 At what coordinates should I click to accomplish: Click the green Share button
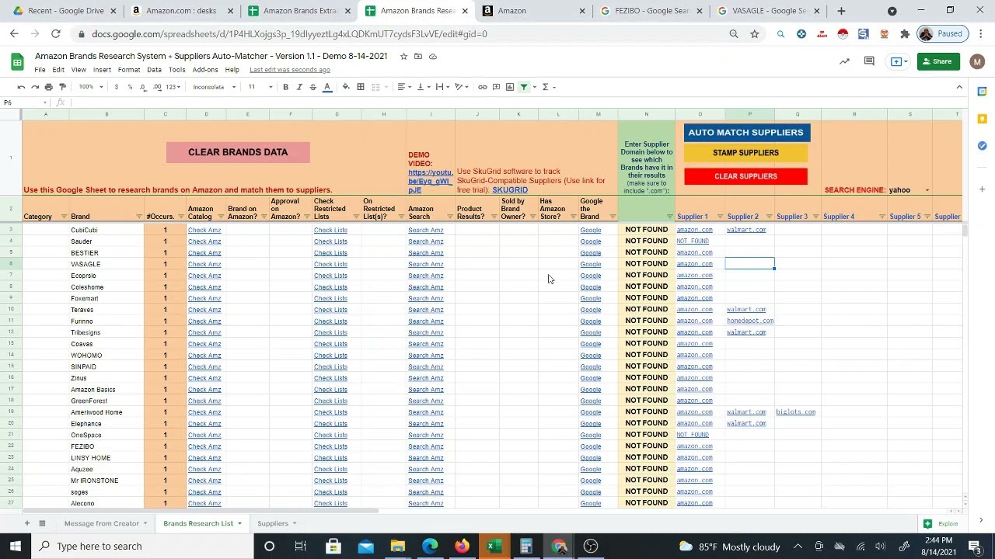pos(937,61)
